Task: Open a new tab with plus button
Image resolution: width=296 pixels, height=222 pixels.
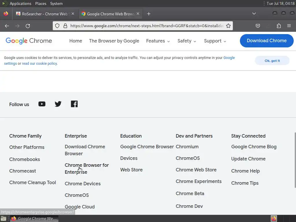Action: pyautogui.click(x=149, y=14)
